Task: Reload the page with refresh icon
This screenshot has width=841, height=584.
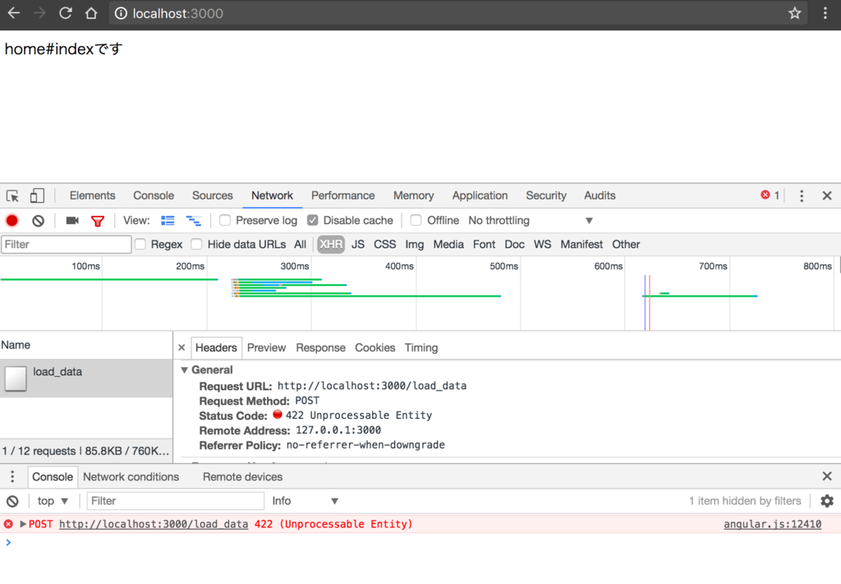Action: 66,13
